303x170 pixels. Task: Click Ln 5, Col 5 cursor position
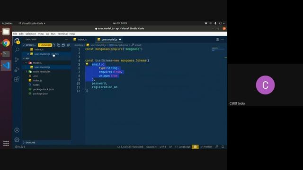coord(131,147)
